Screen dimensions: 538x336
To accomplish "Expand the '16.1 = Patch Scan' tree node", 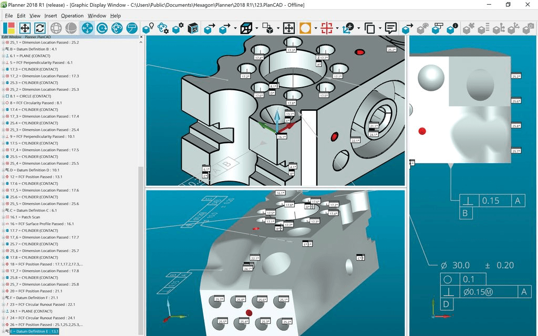I will click(x=4, y=217).
